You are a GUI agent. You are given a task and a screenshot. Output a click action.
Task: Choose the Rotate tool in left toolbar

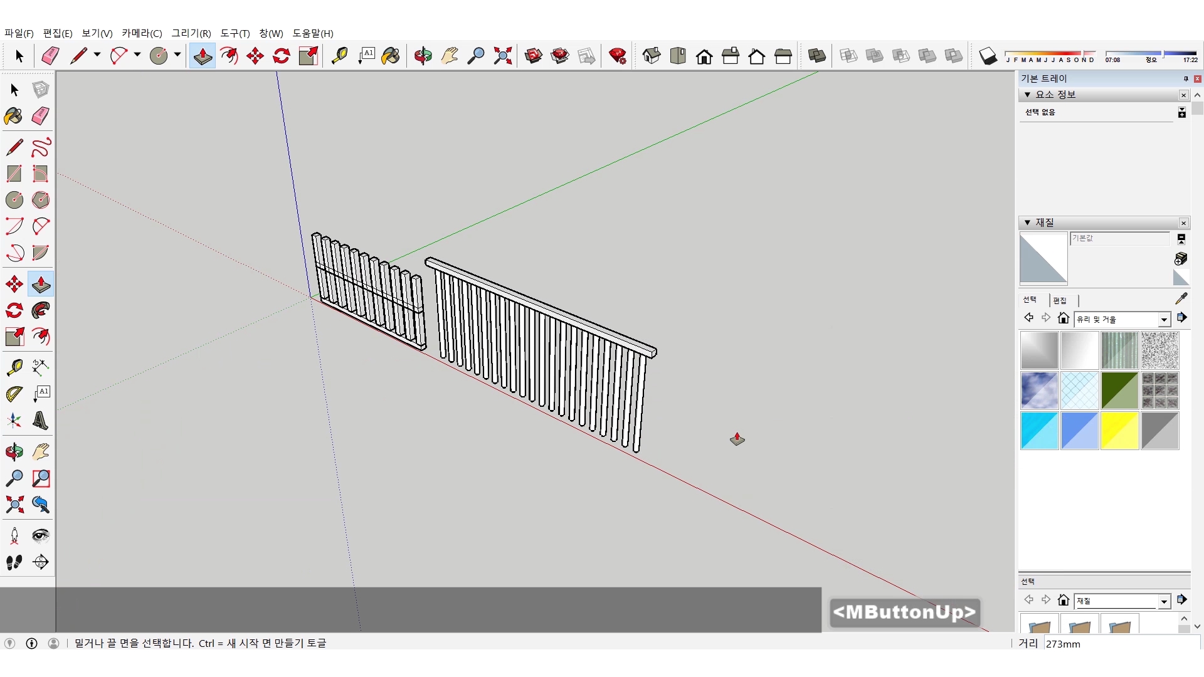pyautogui.click(x=14, y=311)
